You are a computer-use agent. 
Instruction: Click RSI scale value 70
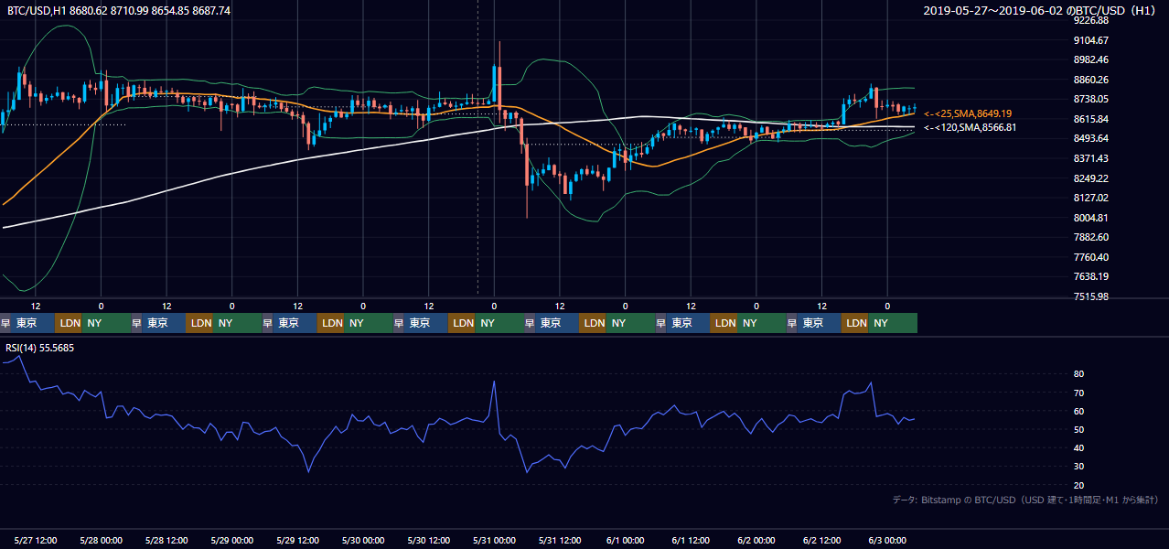point(1079,393)
